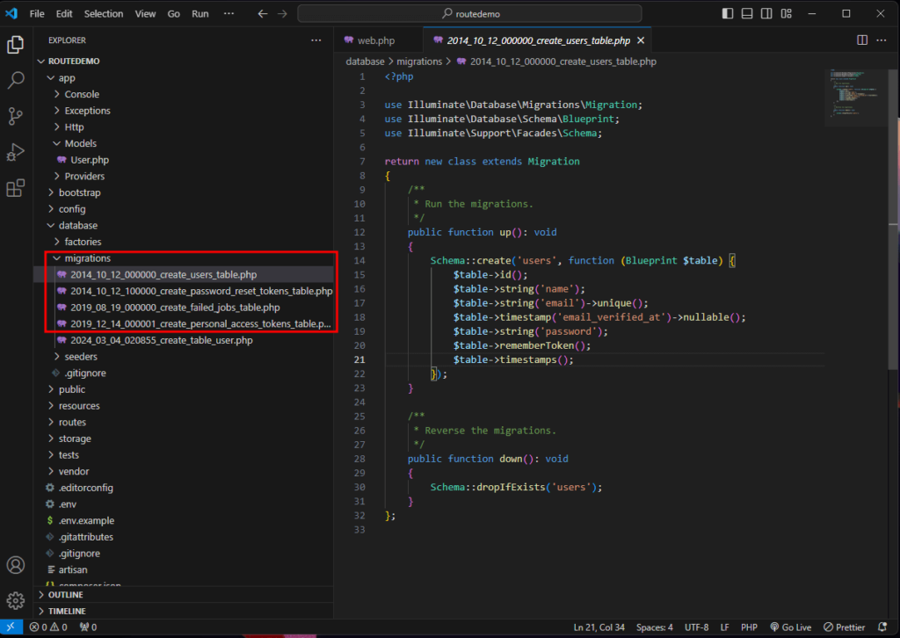Image resolution: width=900 pixels, height=638 pixels.
Task: Open the Selection menu
Action: pyautogui.click(x=104, y=14)
